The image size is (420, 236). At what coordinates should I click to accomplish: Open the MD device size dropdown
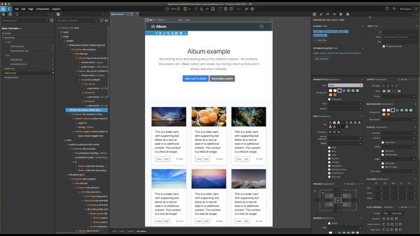pyautogui.click(x=150, y=20)
